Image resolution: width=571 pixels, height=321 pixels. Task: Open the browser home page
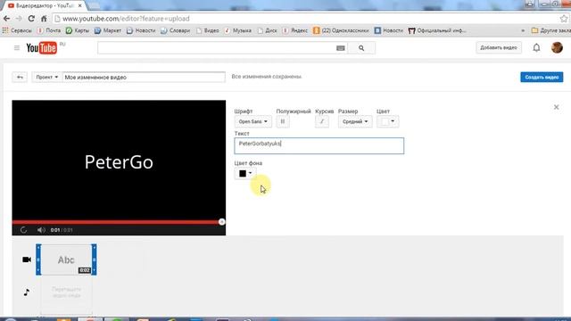[x=44, y=19]
